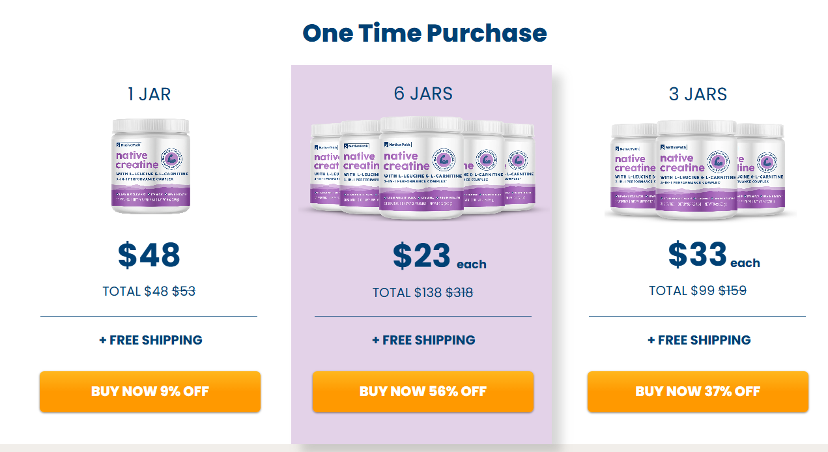Click the crossed-out $318 original price
This screenshot has height=452, width=828.
[x=459, y=292]
